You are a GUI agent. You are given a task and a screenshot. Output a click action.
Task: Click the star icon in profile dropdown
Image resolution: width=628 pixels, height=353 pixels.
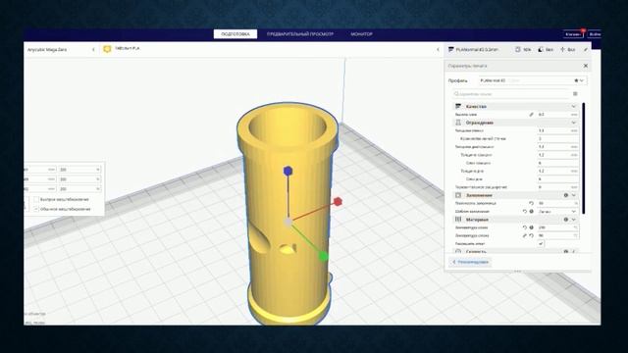pos(576,80)
